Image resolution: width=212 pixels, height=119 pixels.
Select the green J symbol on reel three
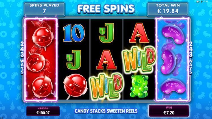point(107,33)
